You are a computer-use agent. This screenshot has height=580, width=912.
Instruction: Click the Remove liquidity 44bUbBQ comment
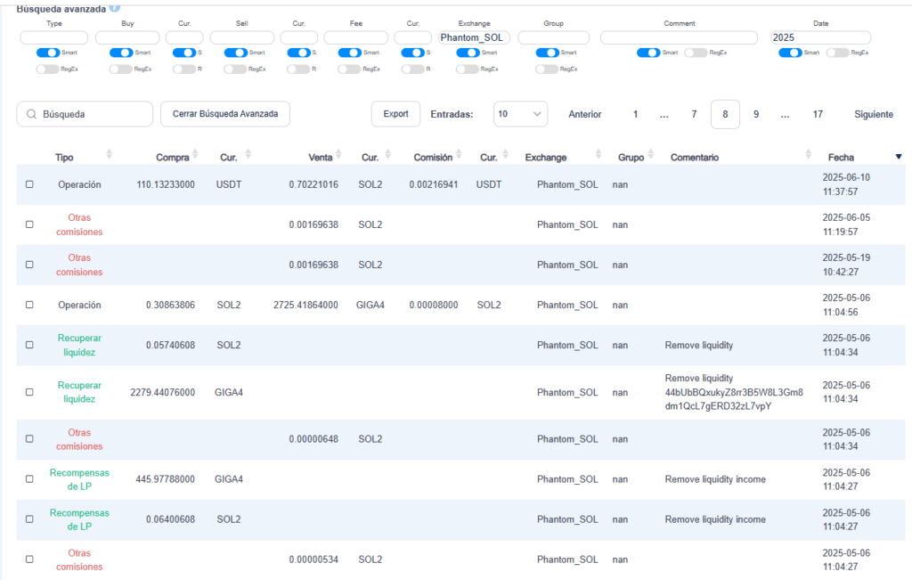(734, 392)
